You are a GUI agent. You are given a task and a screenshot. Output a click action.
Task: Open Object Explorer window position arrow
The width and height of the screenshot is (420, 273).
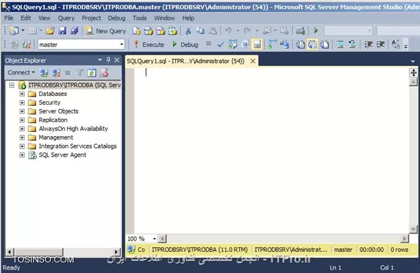coord(100,60)
